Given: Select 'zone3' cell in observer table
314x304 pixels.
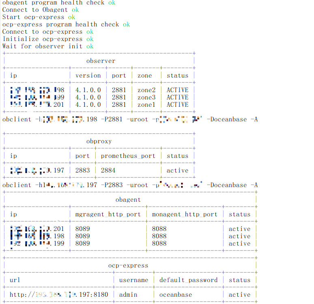Looking at the screenshot, I should pos(146,97).
